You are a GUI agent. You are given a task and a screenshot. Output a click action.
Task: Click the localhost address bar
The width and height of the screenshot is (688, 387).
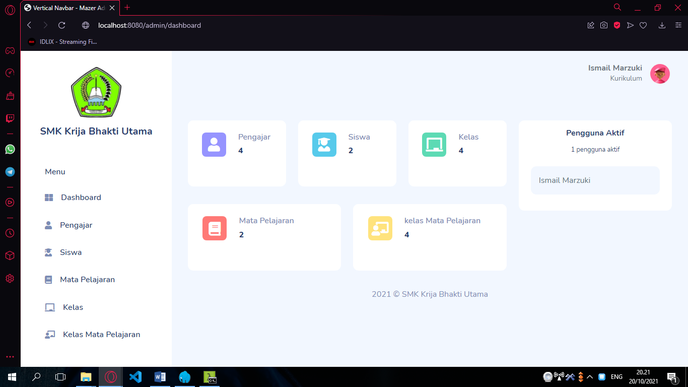point(150,25)
